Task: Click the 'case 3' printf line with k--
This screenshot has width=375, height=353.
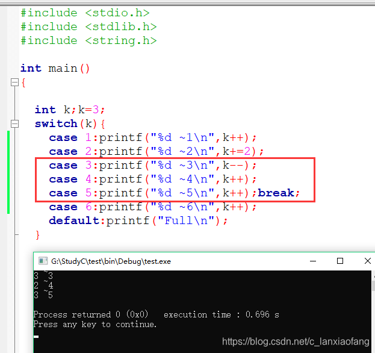Action: tap(153, 166)
